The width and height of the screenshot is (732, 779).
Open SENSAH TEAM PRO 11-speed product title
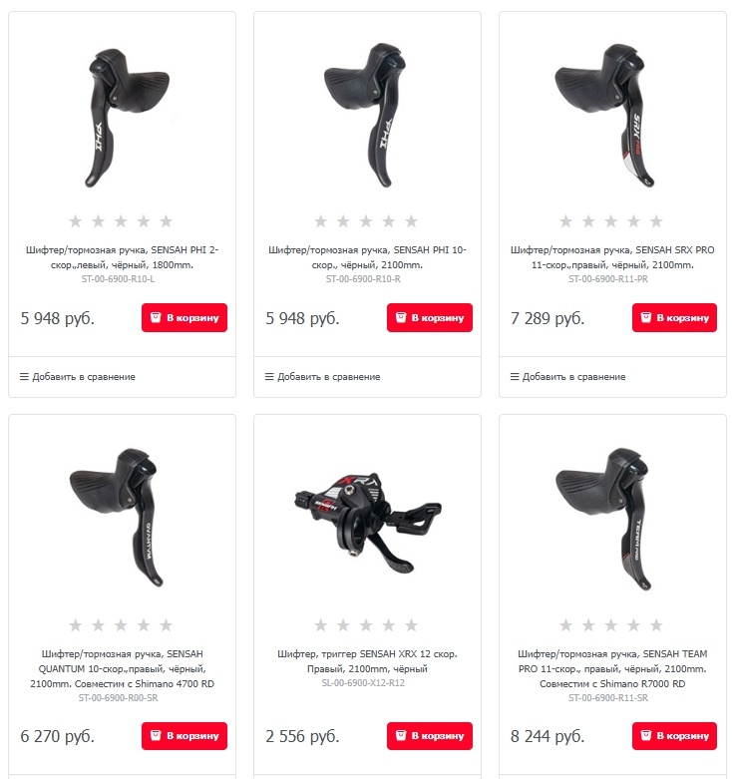pyautogui.click(x=612, y=668)
